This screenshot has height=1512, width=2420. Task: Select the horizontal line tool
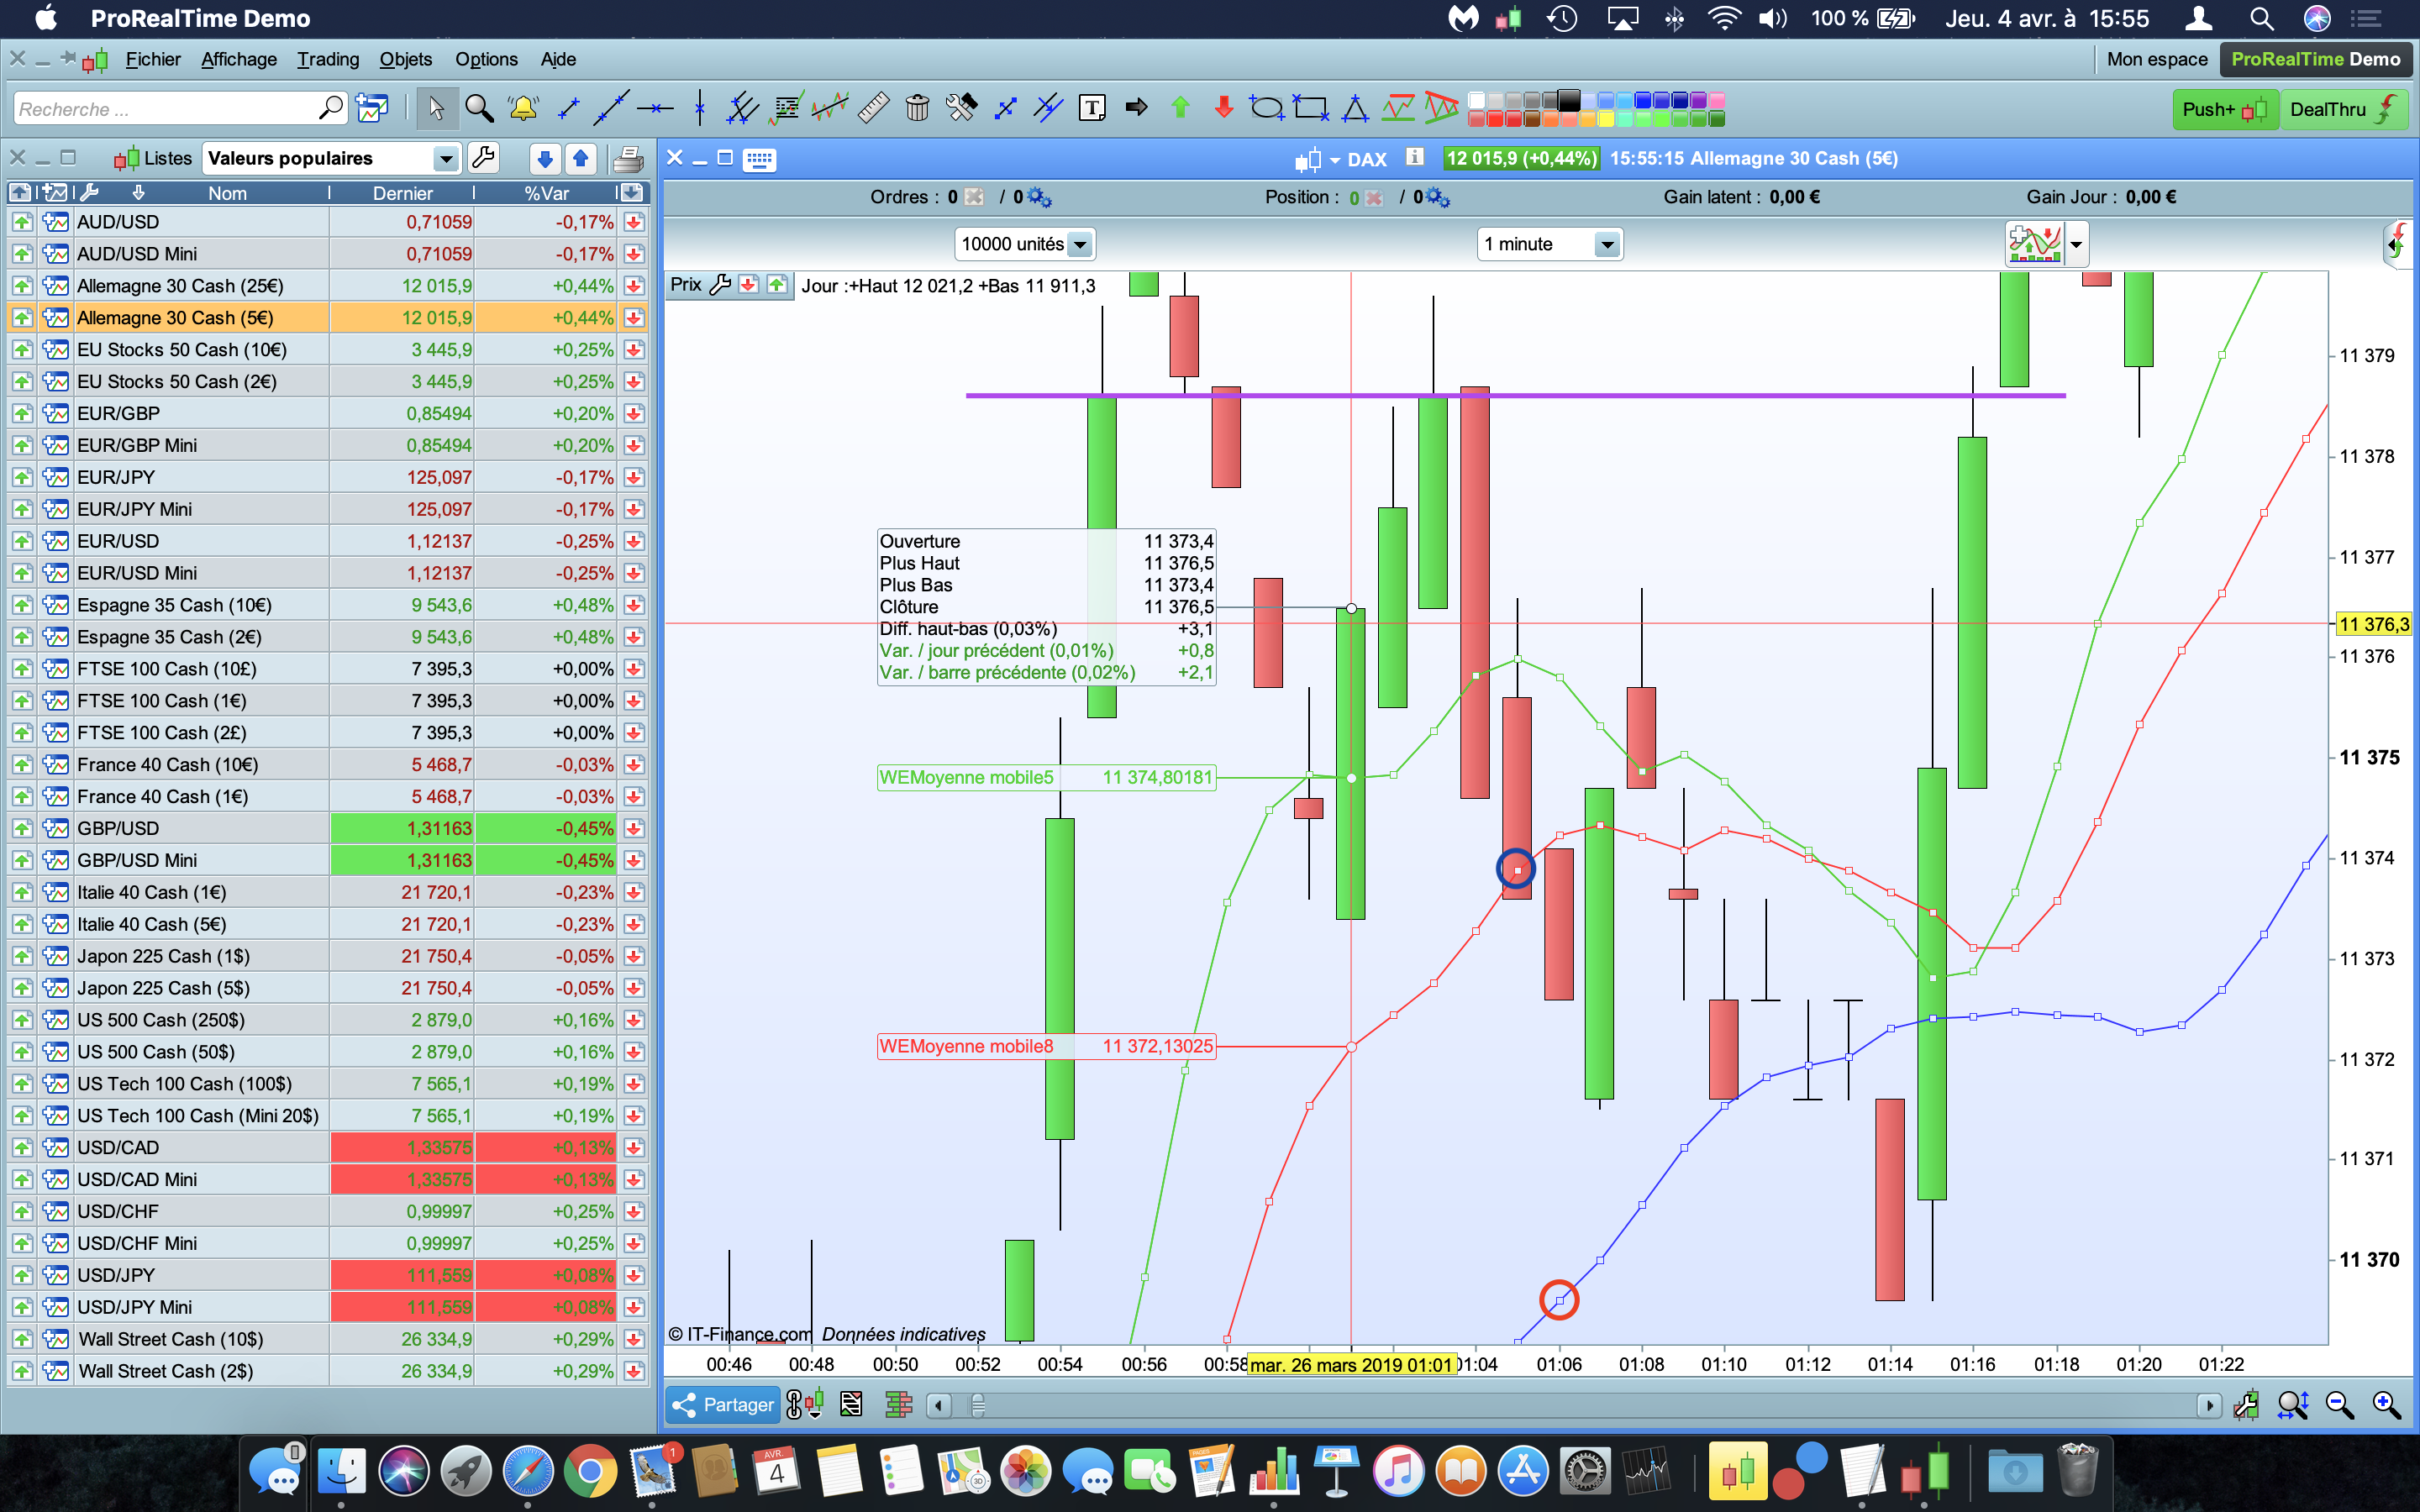pos(655,108)
